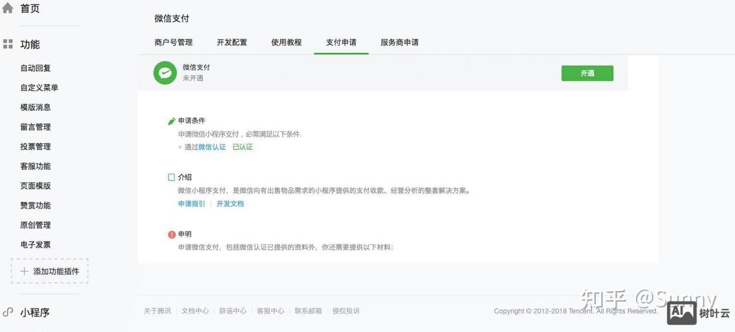Click the square icon beside 介绍
Screen dimensions: 735x332
[172, 177]
